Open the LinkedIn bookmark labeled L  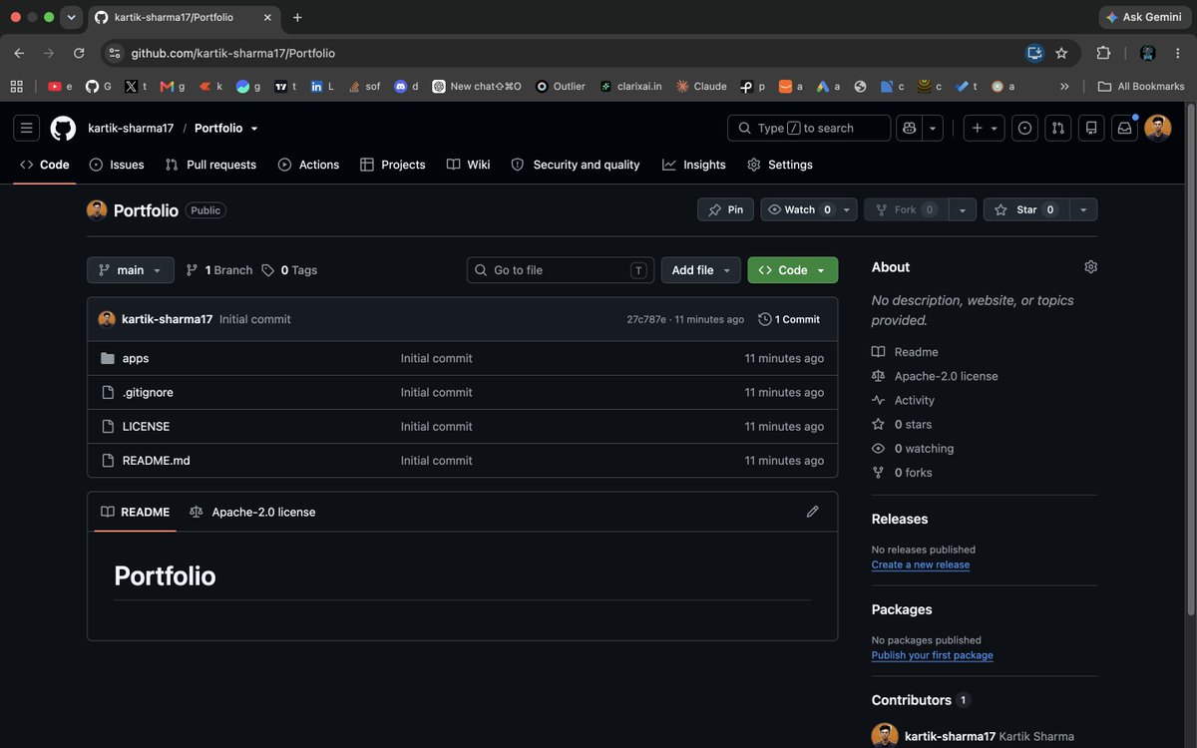click(322, 87)
